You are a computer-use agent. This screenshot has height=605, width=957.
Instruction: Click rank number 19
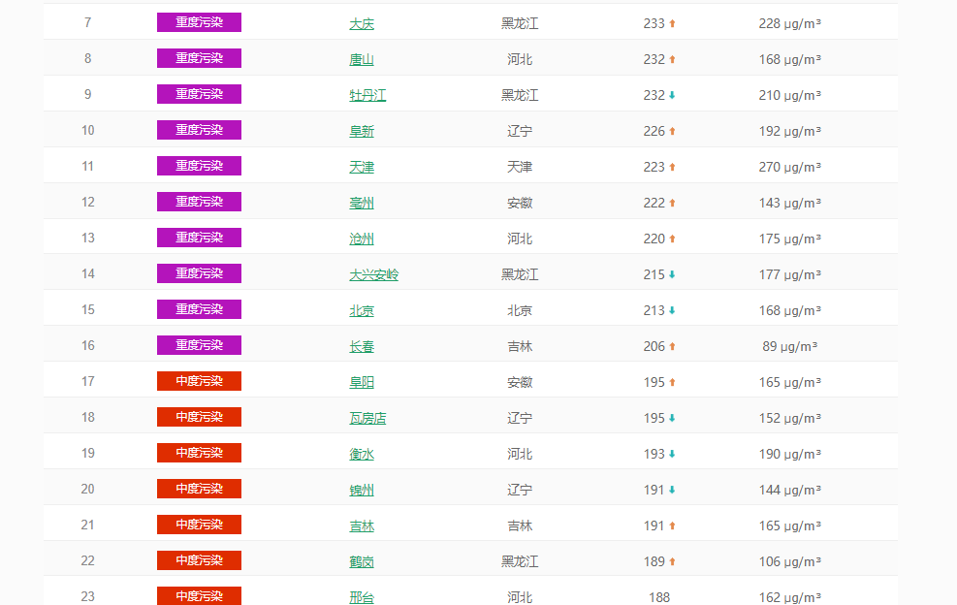click(88, 454)
